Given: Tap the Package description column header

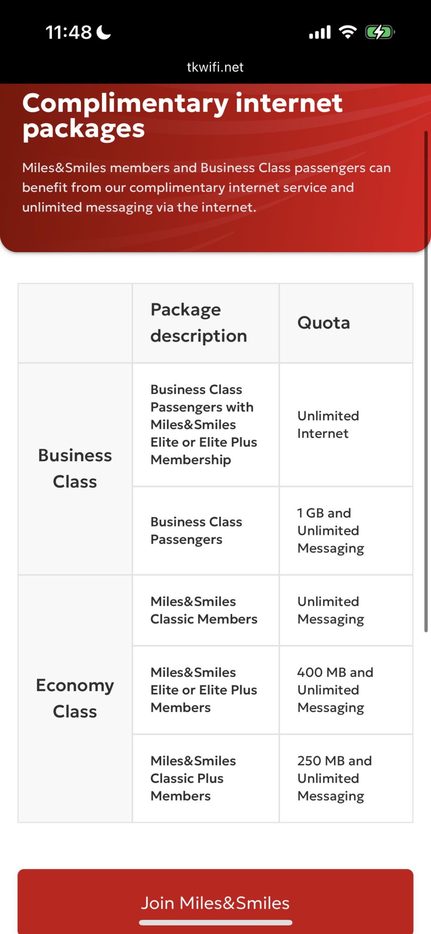Looking at the screenshot, I should point(199,323).
